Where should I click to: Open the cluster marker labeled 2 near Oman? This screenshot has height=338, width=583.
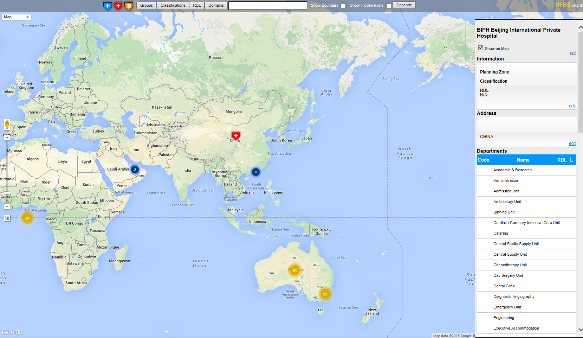point(135,170)
